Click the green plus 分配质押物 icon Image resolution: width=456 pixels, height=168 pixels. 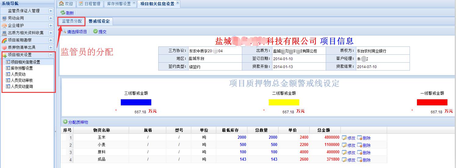click(65, 122)
